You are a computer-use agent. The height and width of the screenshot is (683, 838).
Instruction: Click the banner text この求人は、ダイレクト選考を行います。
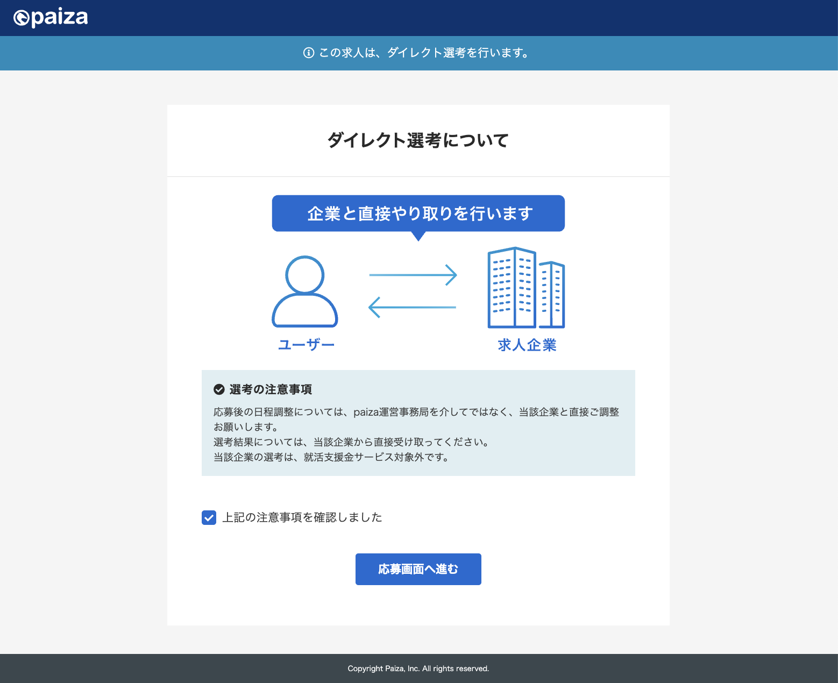click(x=424, y=53)
